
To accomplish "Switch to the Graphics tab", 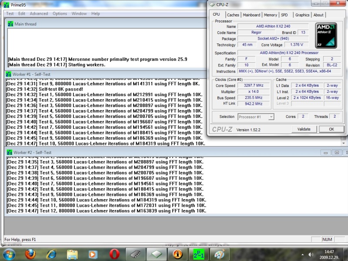I will [302, 15].
